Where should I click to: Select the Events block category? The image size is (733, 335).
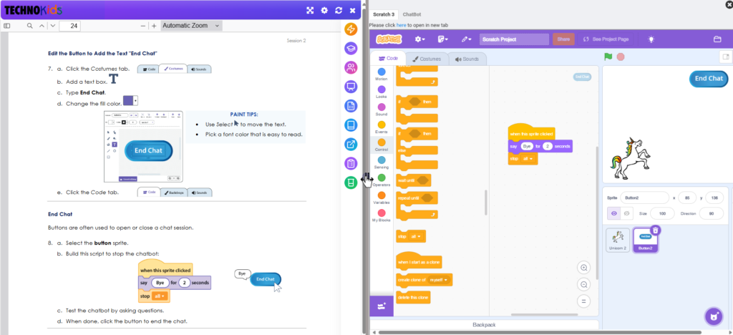(x=382, y=127)
